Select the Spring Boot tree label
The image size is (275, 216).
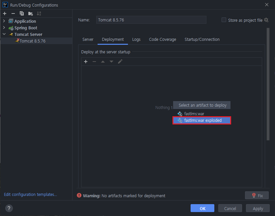tap(26, 28)
